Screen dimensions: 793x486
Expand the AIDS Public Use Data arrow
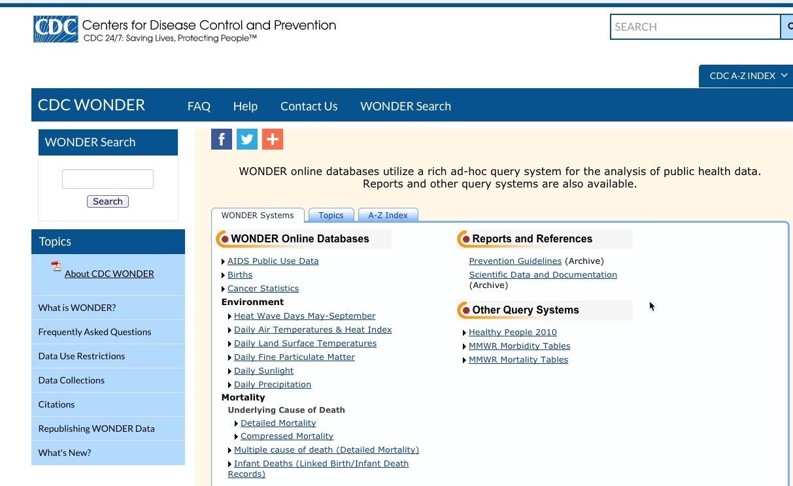(x=224, y=262)
